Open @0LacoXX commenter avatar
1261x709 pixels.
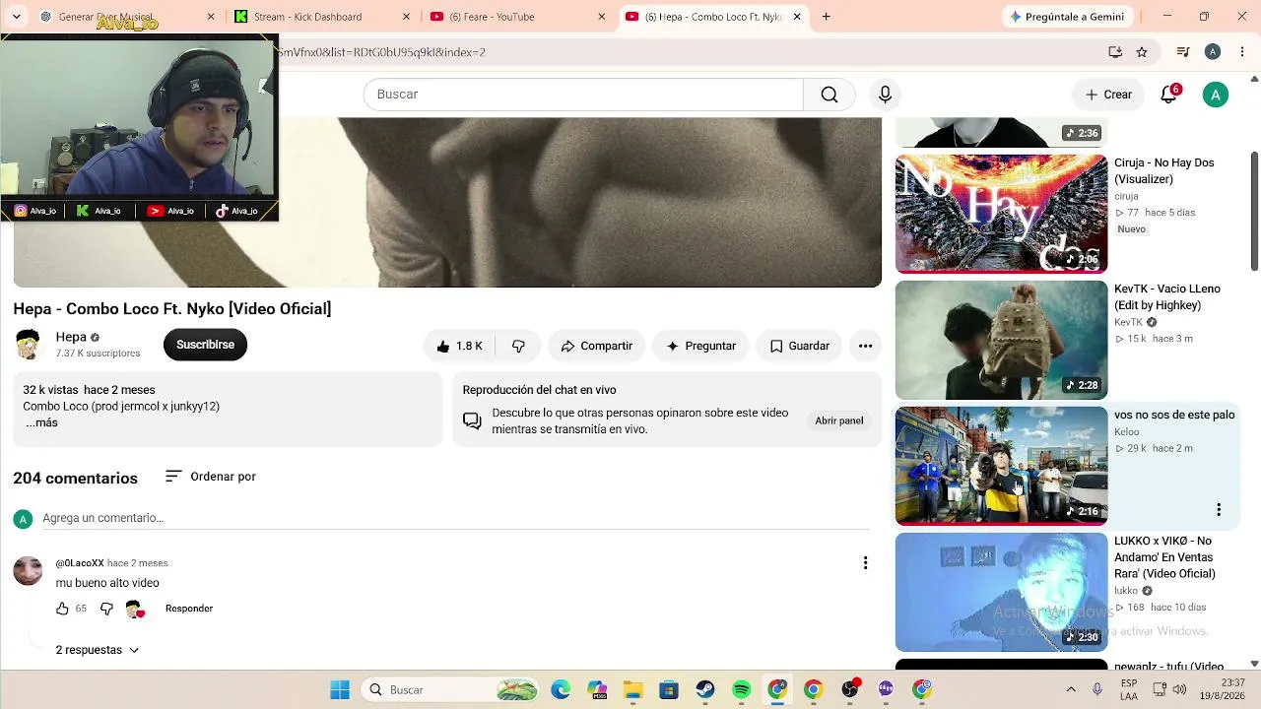[x=28, y=571]
